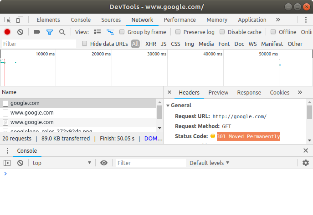The image size is (313, 215).
Task: Open the Application panel
Action: [x=252, y=20]
